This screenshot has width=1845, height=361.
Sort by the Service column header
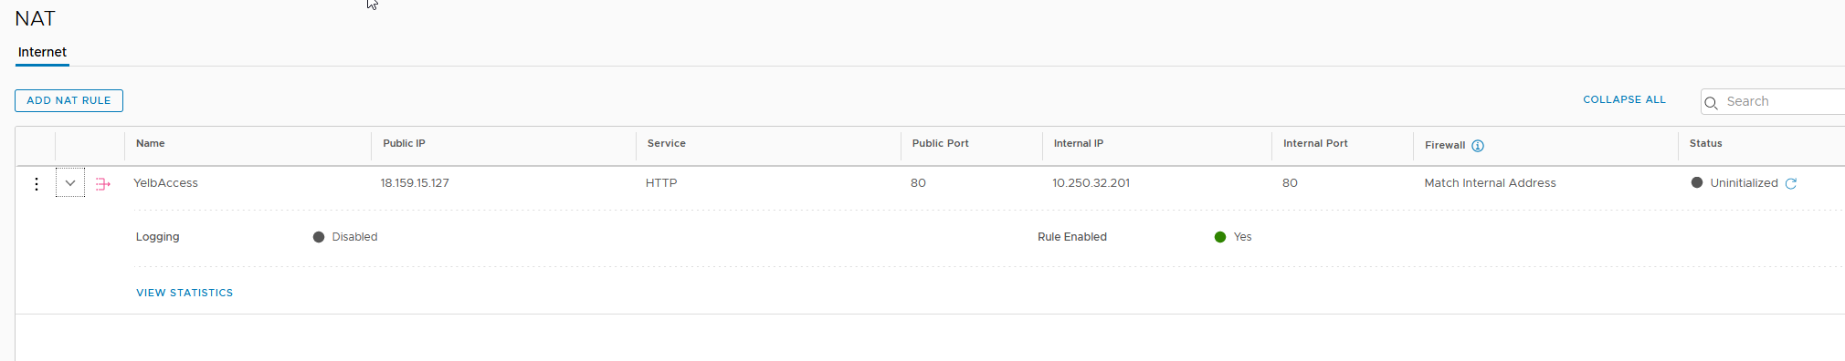[x=667, y=143]
